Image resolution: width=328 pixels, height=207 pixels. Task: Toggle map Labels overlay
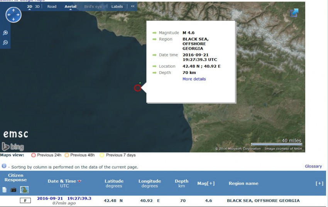pos(117,7)
